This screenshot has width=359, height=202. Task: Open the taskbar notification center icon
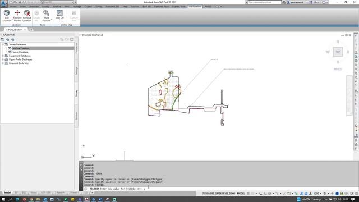pos(353,199)
